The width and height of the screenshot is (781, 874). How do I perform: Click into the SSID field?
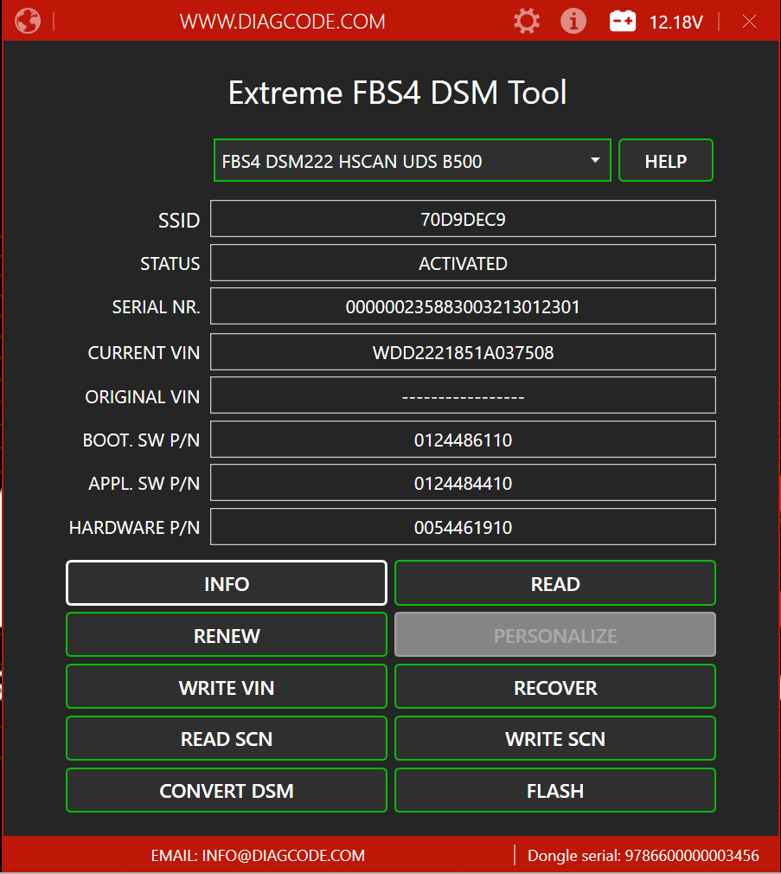coord(463,219)
